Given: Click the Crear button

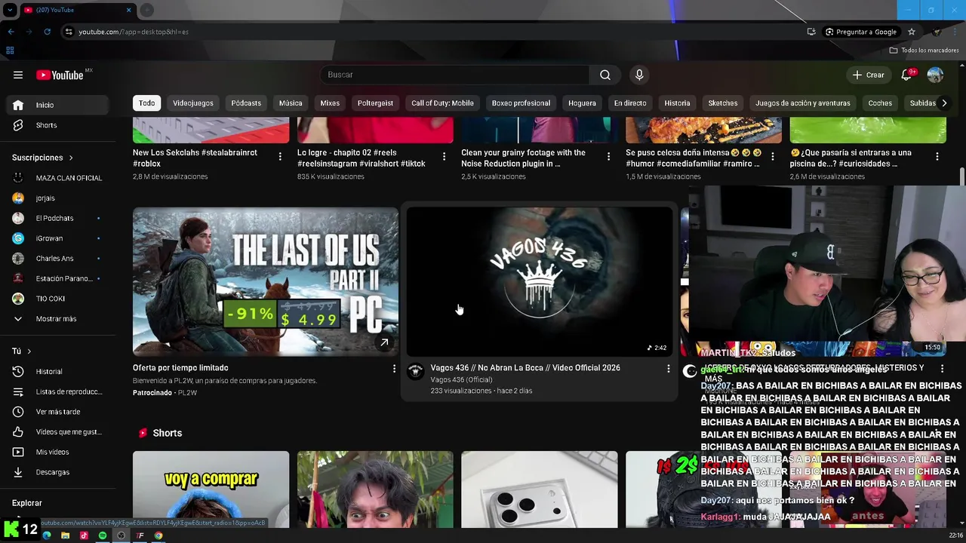Looking at the screenshot, I should click(x=868, y=75).
